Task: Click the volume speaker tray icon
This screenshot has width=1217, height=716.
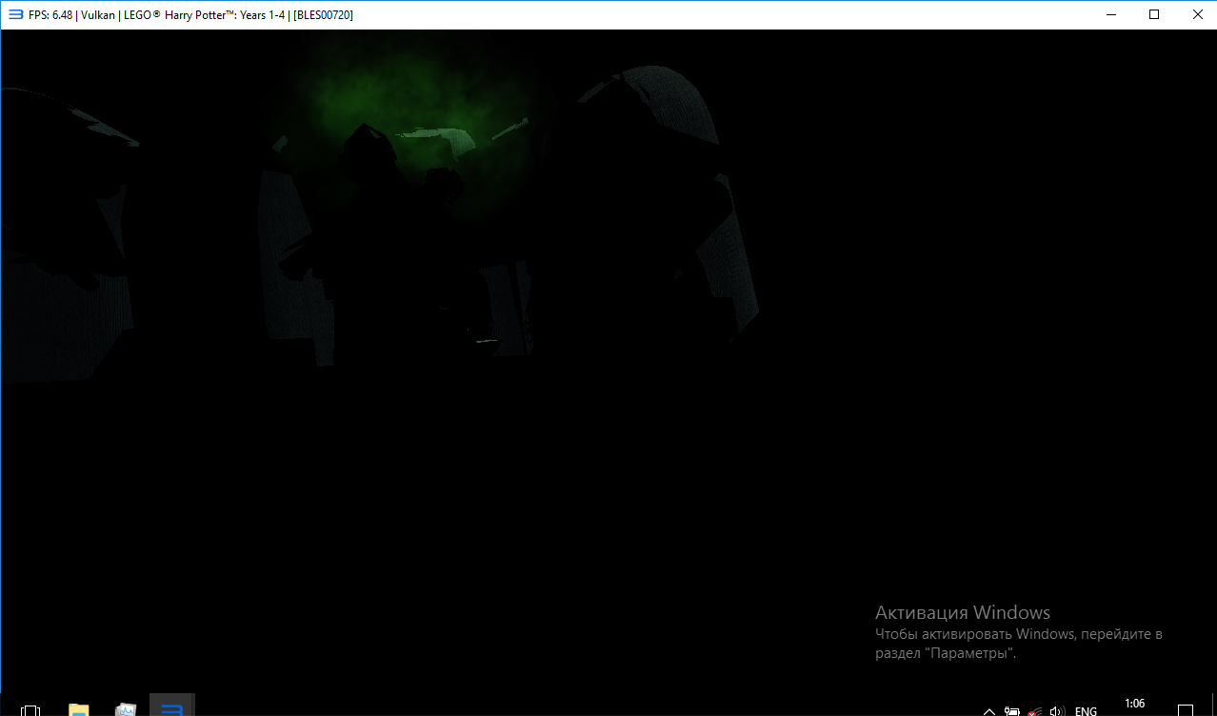Action: [1056, 710]
